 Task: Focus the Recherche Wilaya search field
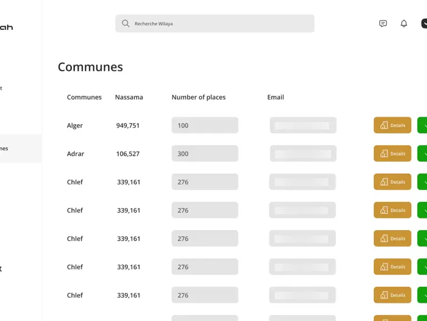tap(220, 24)
